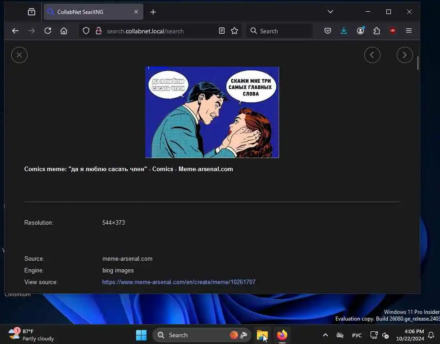Viewport: 440px width, 344px height.
Task: Open the uBlock Origin extension
Action: coord(393,31)
